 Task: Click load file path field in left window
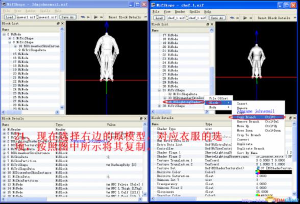coord(27,17)
